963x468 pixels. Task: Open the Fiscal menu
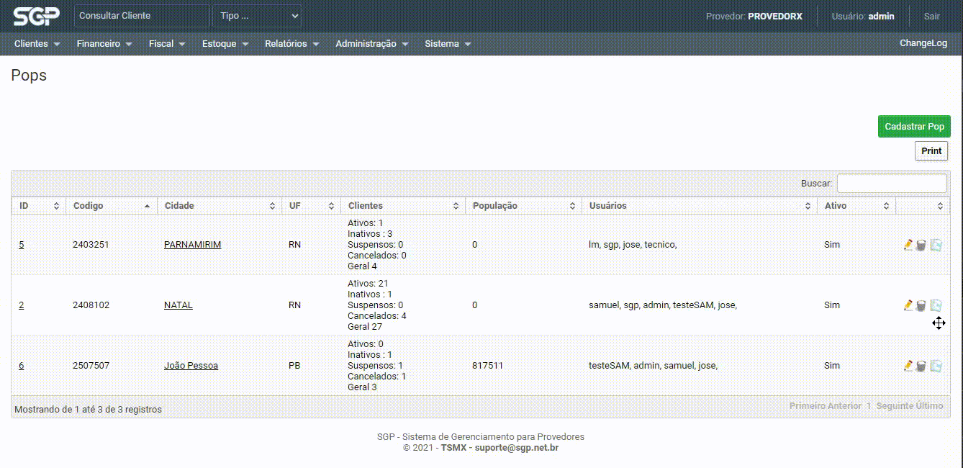(167, 44)
